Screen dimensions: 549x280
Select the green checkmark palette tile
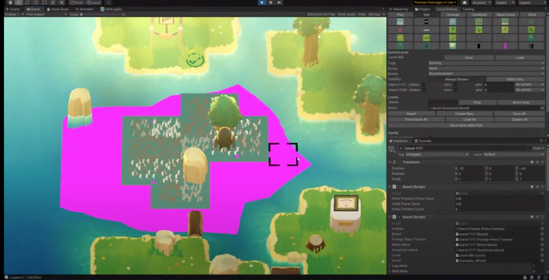pyautogui.click(x=531, y=22)
